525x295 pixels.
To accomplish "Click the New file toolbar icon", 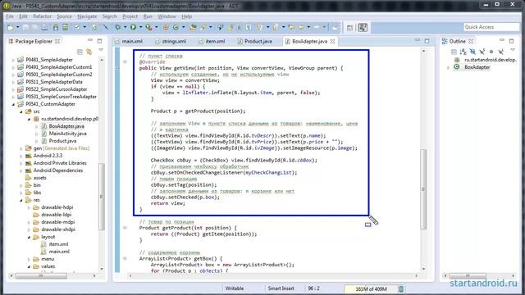I will click(11, 27).
